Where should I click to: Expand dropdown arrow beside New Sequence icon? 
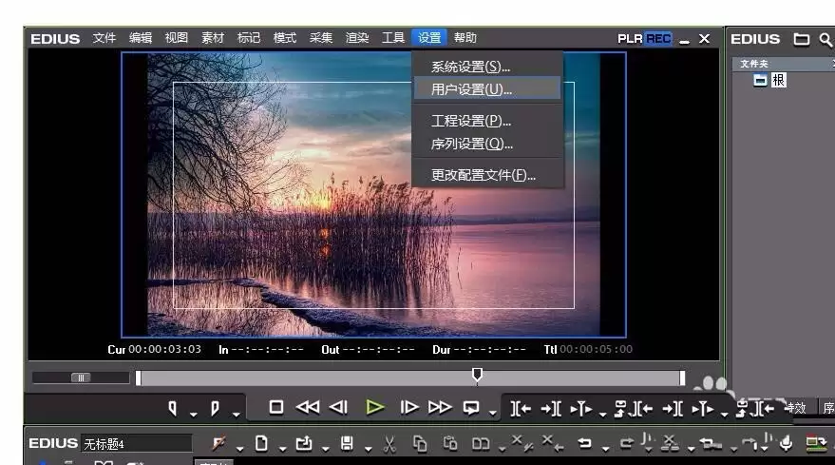[283, 449]
